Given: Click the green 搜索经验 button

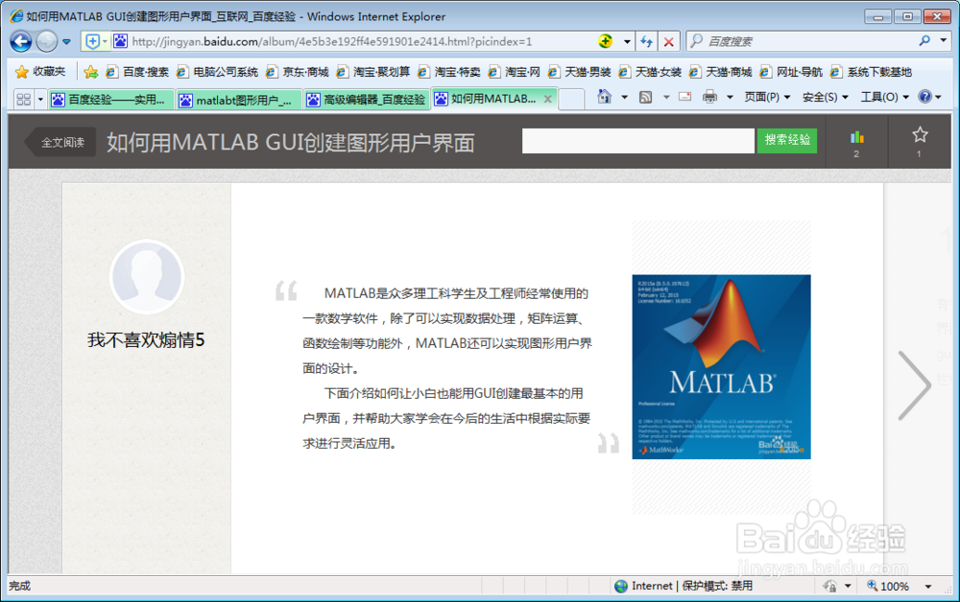Looking at the screenshot, I should 787,141.
